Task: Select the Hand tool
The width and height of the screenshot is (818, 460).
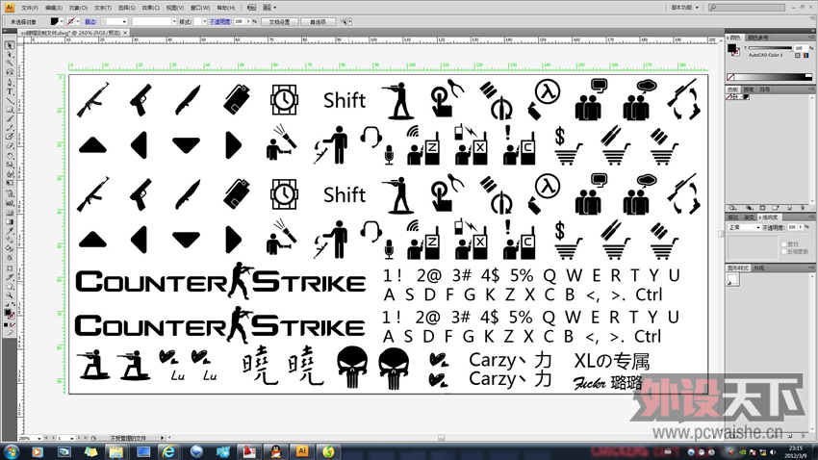Action: click(x=10, y=289)
